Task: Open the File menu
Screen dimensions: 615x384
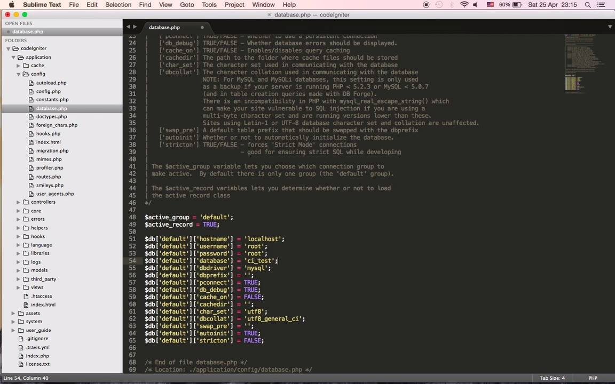Action: click(x=74, y=5)
